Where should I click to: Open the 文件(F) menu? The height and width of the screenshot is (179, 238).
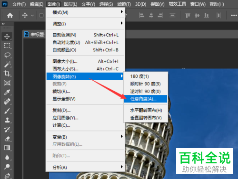click(x=19, y=4)
